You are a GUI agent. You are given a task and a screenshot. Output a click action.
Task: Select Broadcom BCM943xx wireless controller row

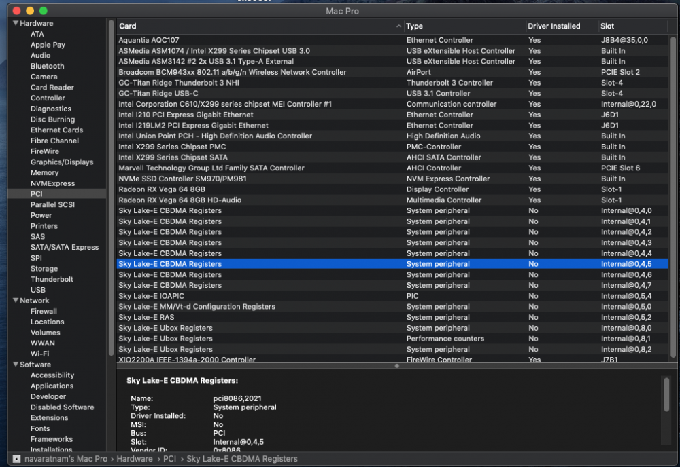pyautogui.click(x=392, y=72)
